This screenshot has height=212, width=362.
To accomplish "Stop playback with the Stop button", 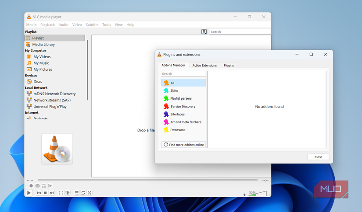I will pyautogui.click(x=46, y=193).
